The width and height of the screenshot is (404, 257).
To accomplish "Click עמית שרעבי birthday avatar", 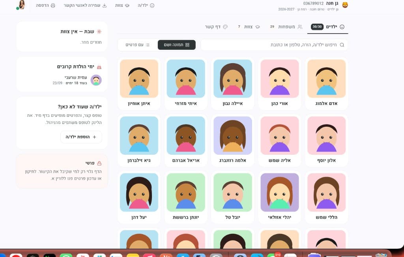I will (x=96, y=80).
